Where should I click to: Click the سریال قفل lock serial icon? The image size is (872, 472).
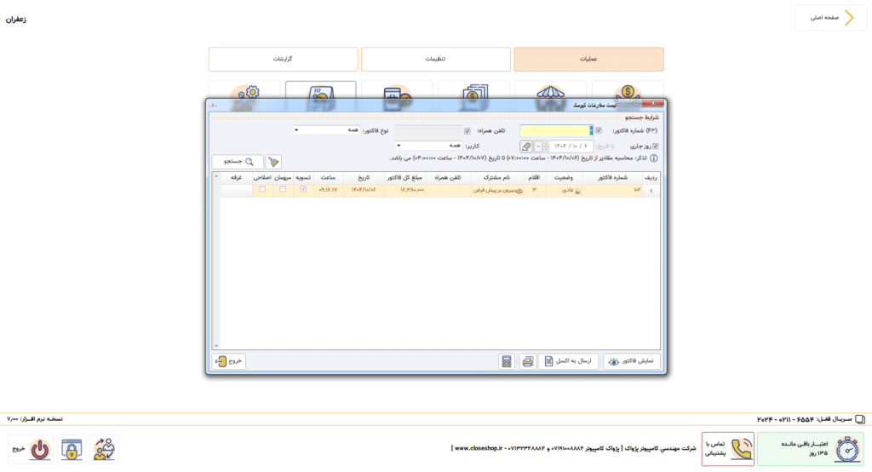pyautogui.click(x=860, y=419)
